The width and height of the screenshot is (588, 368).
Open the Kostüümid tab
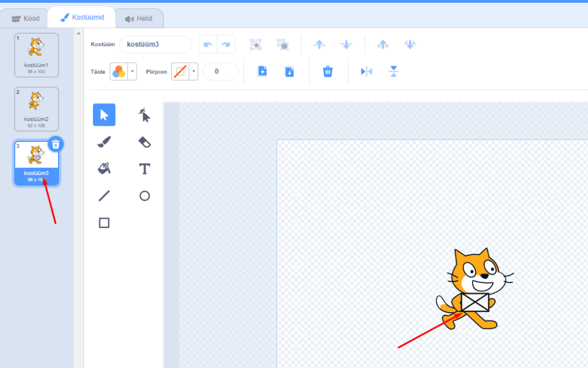click(x=82, y=17)
